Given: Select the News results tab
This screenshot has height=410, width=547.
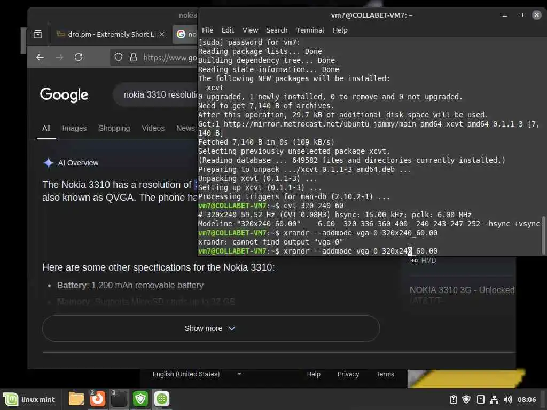Looking at the screenshot, I should (185, 128).
